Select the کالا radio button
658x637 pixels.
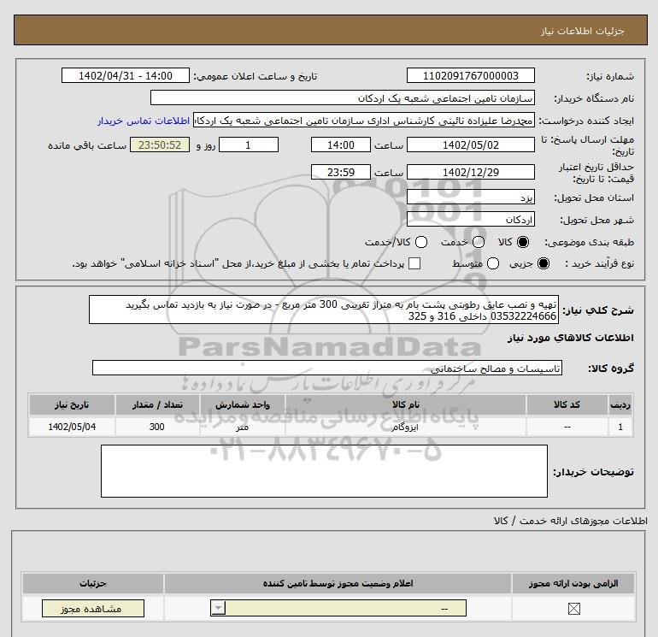click(523, 242)
